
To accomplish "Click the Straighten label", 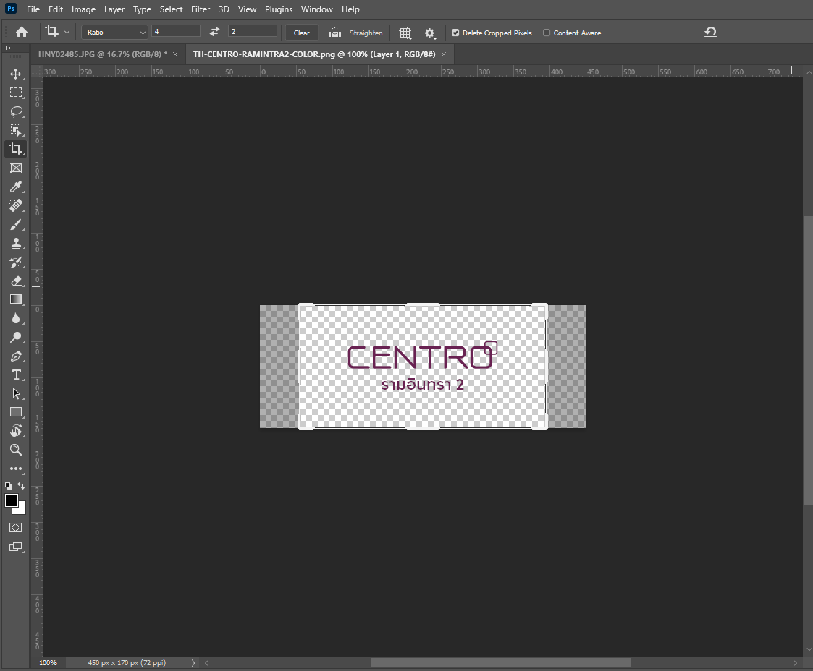I will [366, 33].
